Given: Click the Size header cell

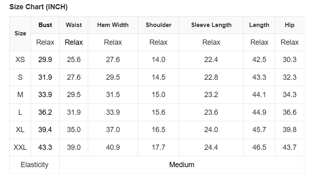Looking at the screenshot, I should point(20,33).
